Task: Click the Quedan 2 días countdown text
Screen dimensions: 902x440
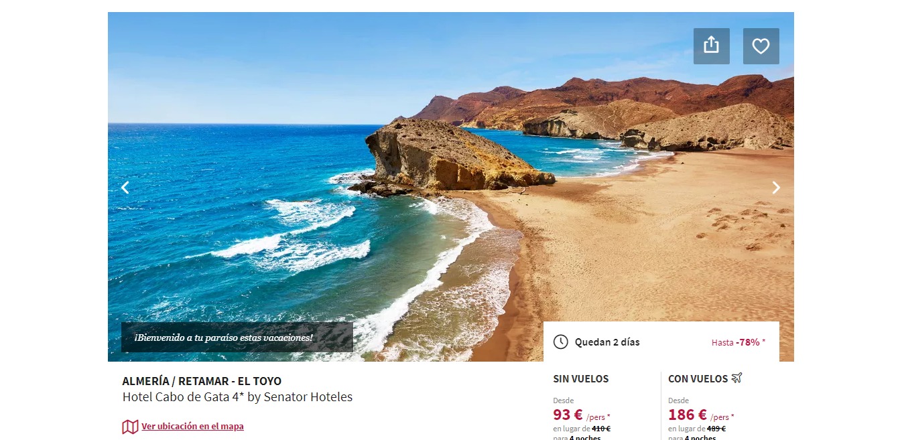Action: coord(607,342)
